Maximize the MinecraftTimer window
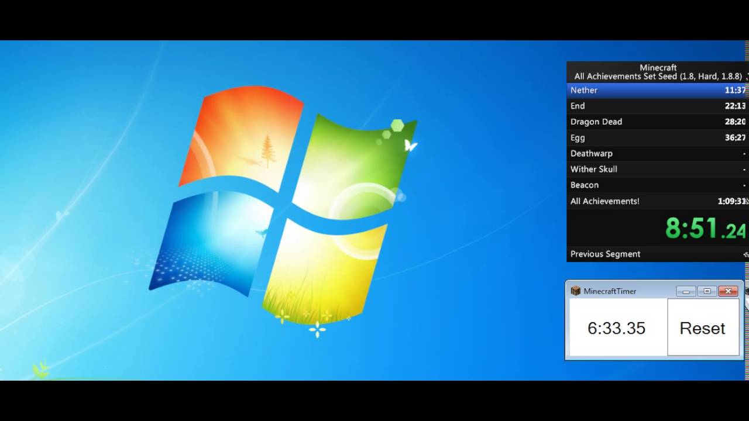The width and height of the screenshot is (749, 421). click(x=707, y=291)
